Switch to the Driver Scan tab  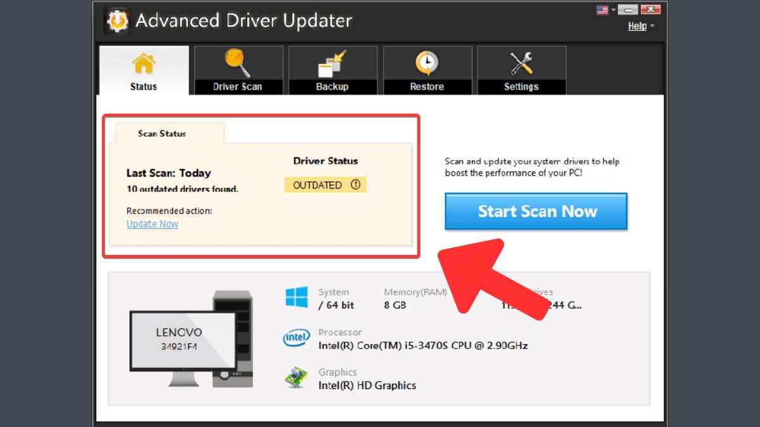tap(237, 70)
